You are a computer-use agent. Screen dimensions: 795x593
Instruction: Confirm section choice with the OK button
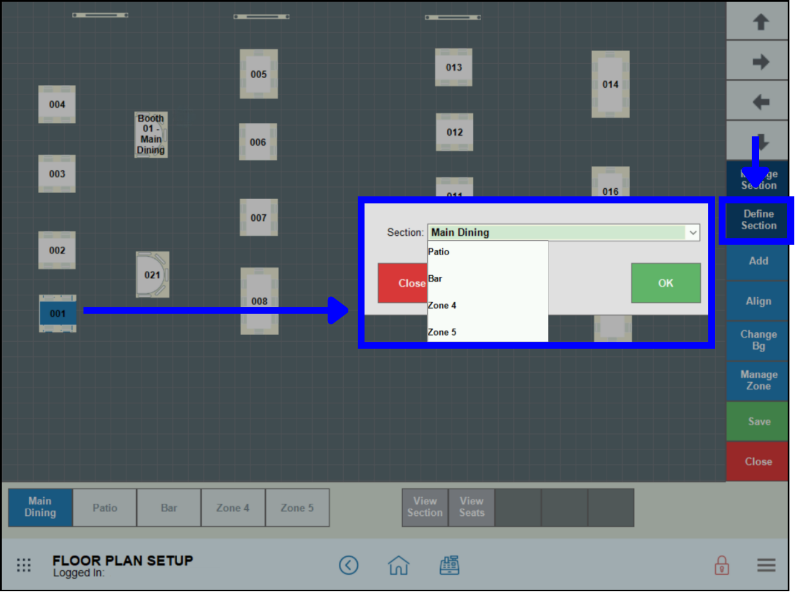pos(666,283)
